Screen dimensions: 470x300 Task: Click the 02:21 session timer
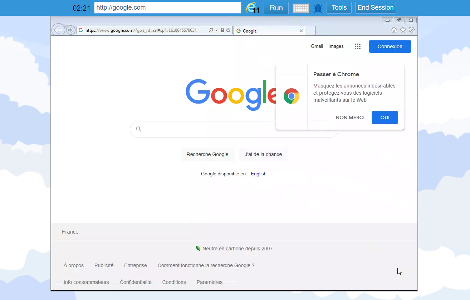coord(82,8)
